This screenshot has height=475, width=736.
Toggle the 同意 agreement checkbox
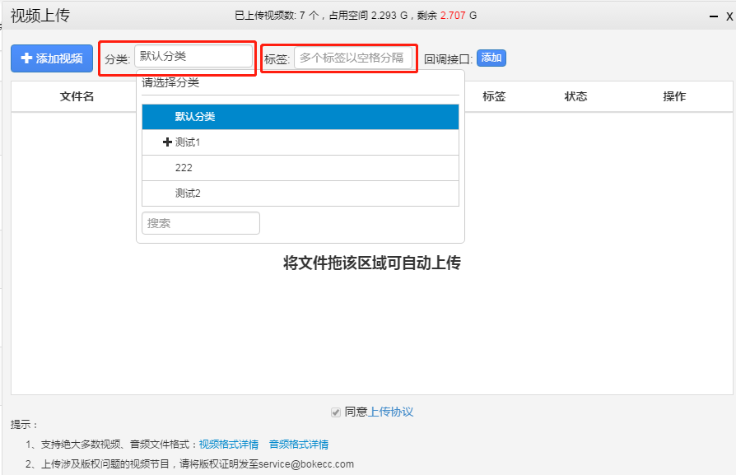[336, 412]
